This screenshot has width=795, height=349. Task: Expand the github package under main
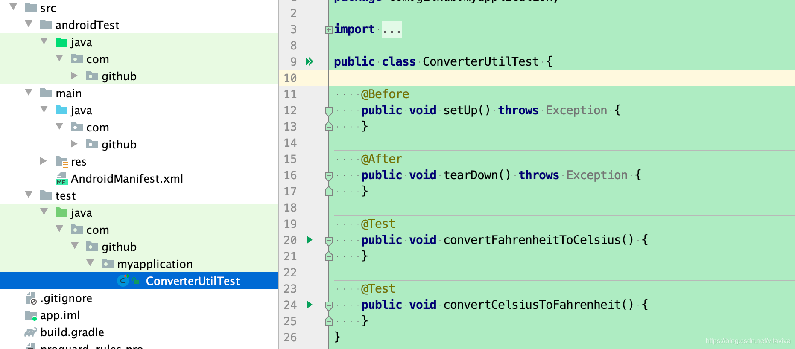pyautogui.click(x=75, y=144)
